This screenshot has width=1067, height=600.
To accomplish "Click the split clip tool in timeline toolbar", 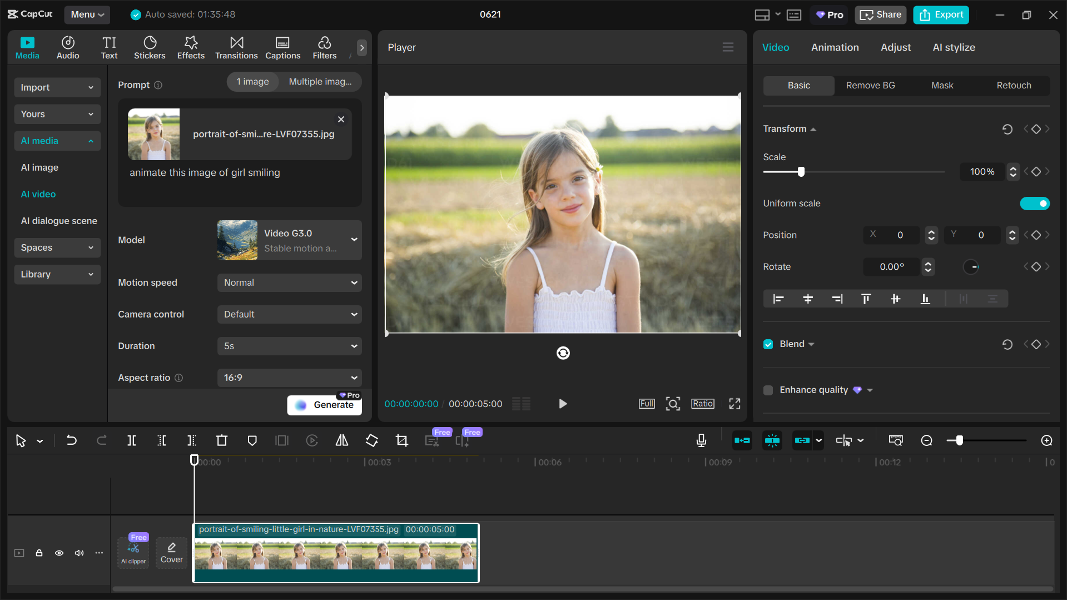I will [132, 441].
